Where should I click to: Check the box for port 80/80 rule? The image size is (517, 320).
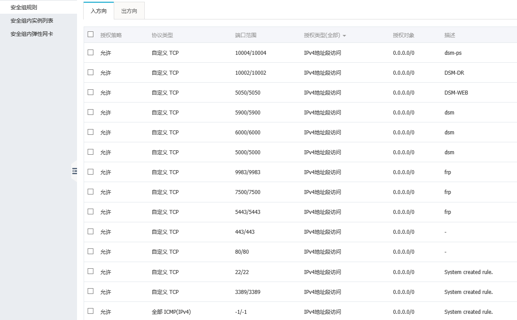91,251
